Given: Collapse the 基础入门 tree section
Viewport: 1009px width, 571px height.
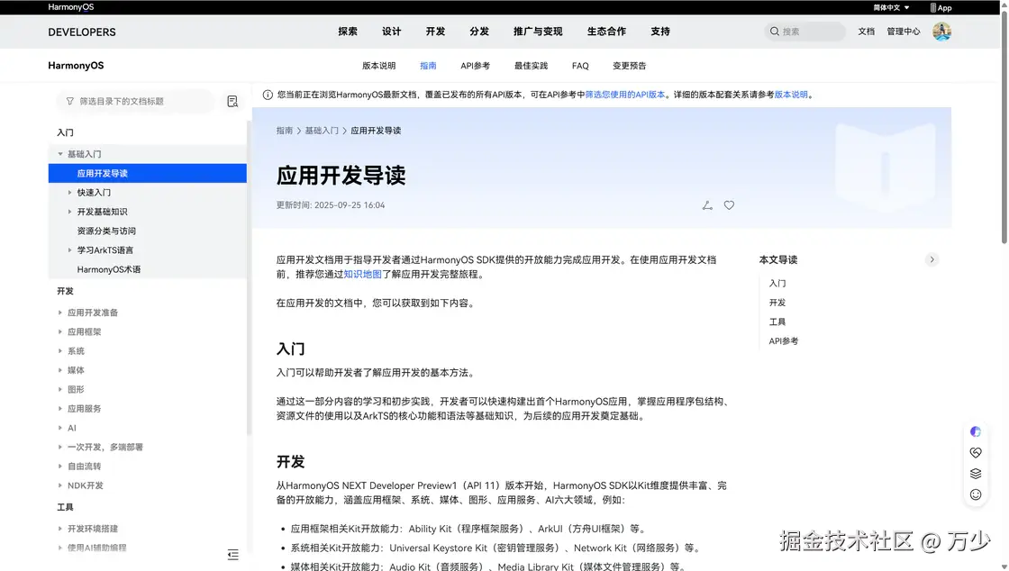Looking at the screenshot, I should 81,153.
